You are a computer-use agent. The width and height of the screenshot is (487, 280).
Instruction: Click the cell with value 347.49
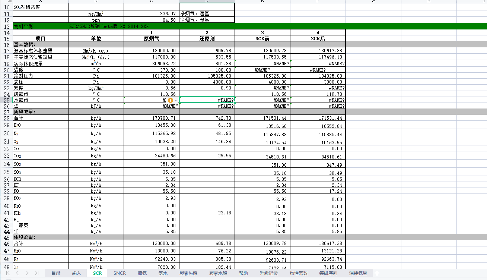point(318,164)
